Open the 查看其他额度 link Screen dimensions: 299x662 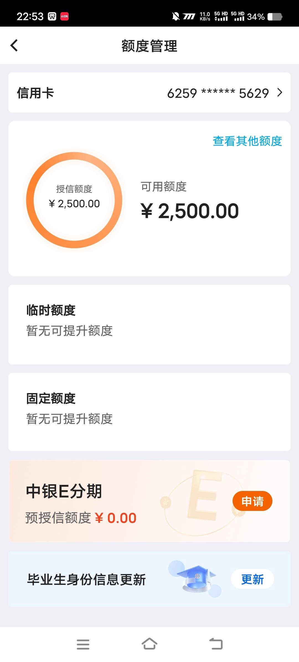(247, 141)
